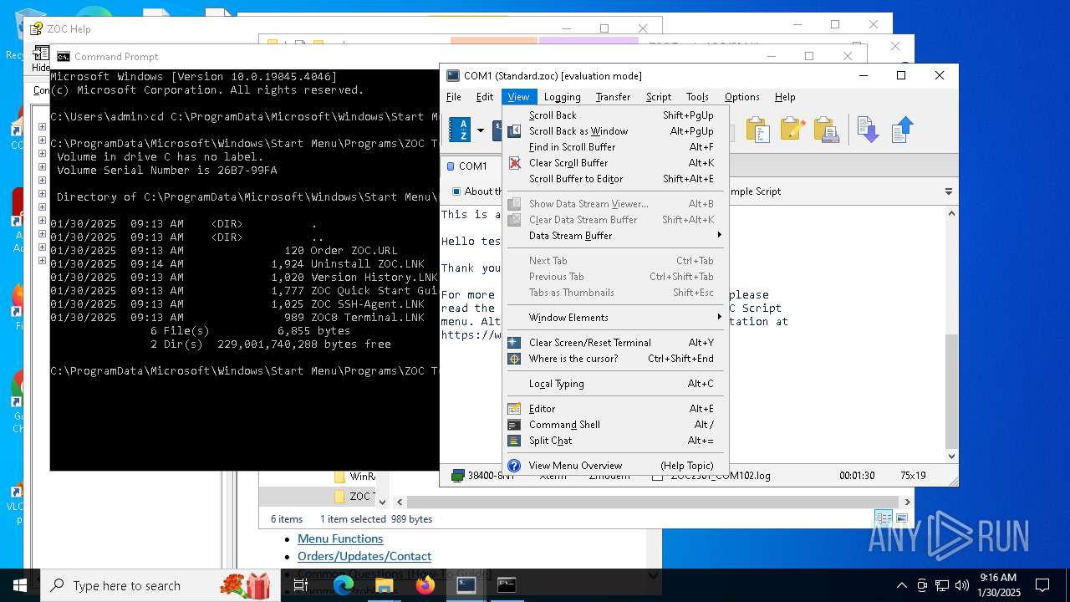Expand the second tree node in ZOC Help contents
The width and height of the screenshot is (1070, 602).
click(42, 140)
